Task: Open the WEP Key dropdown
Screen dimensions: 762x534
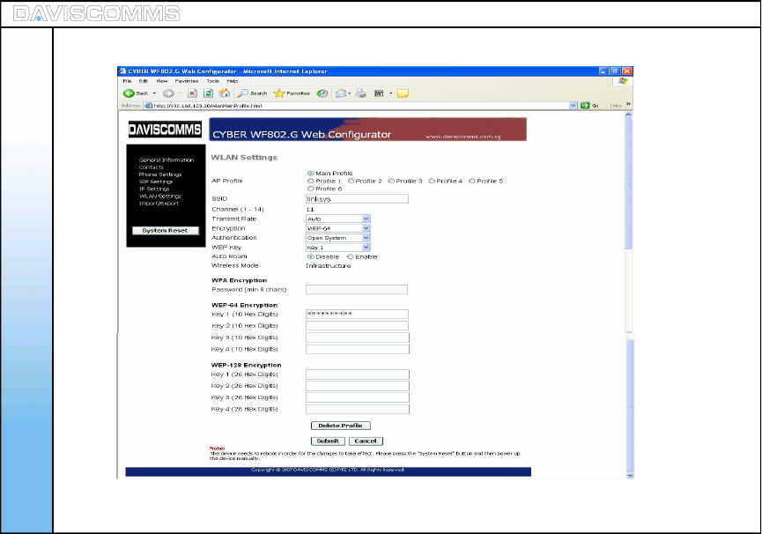Action: tap(366, 248)
